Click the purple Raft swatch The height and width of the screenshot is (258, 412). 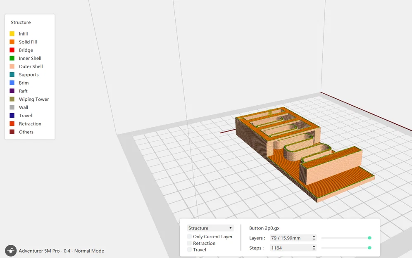(x=12, y=91)
